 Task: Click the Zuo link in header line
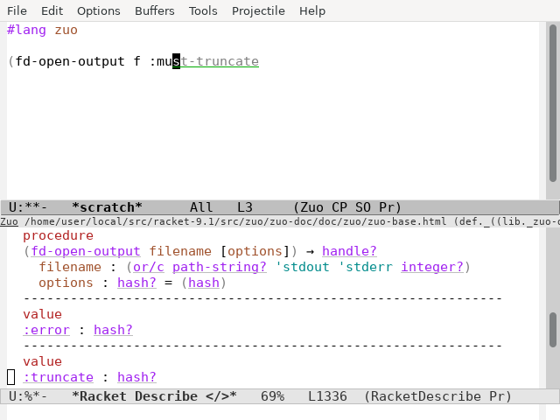click(9, 221)
